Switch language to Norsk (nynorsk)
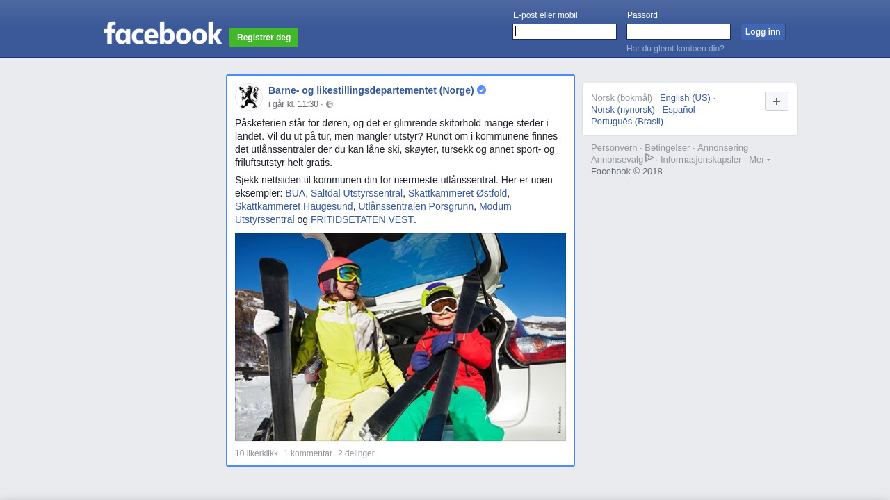The image size is (890, 500). point(622,110)
